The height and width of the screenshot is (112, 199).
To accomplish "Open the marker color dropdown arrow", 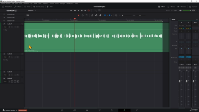I will (112, 16).
